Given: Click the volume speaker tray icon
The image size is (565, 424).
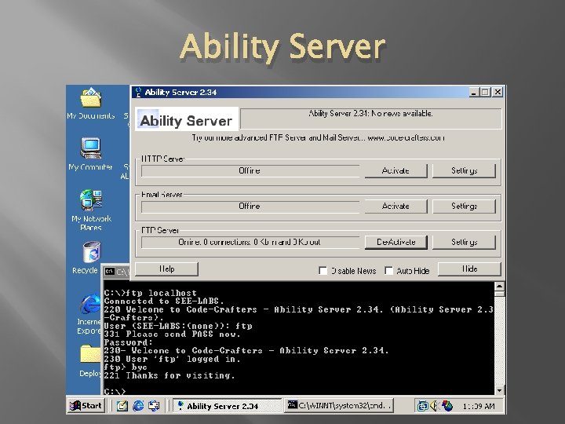Looking at the screenshot, I should pyautogui.click(x=434, y=407).
